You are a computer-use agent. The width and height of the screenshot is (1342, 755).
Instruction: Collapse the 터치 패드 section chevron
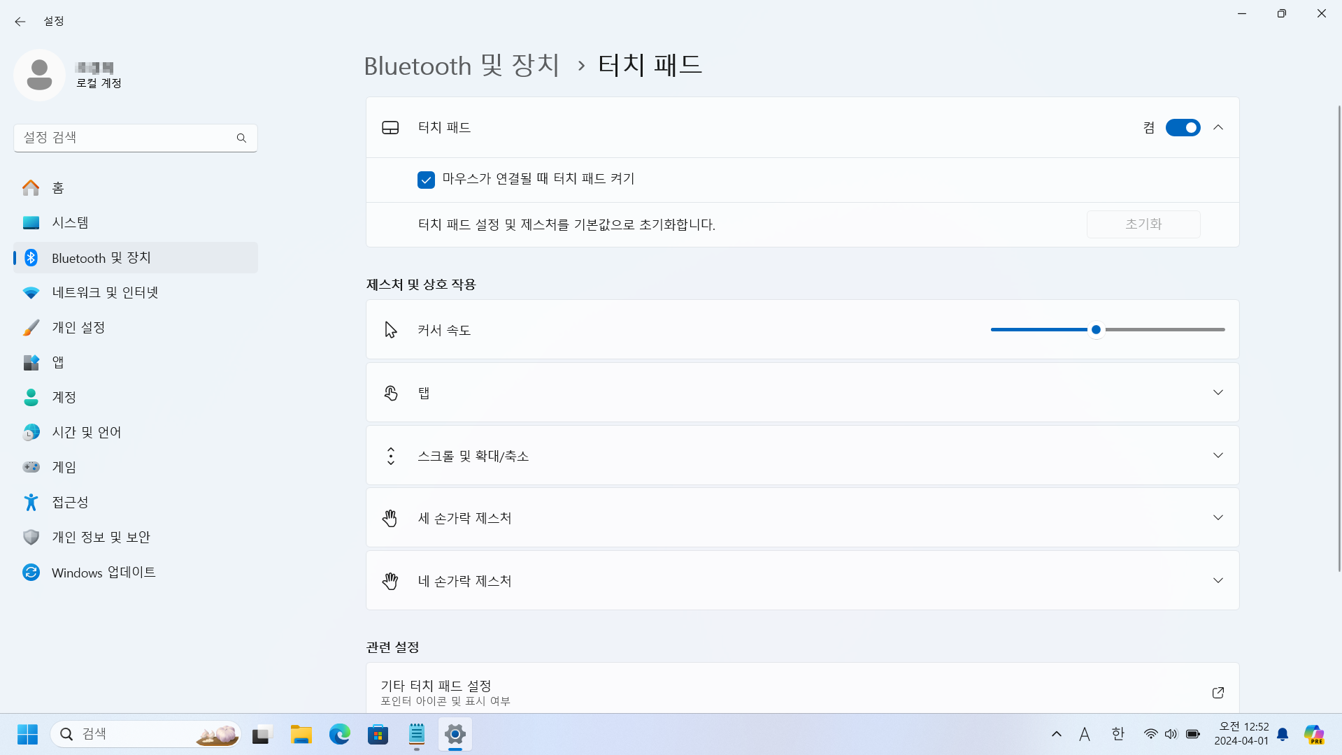coord(1218,127)
